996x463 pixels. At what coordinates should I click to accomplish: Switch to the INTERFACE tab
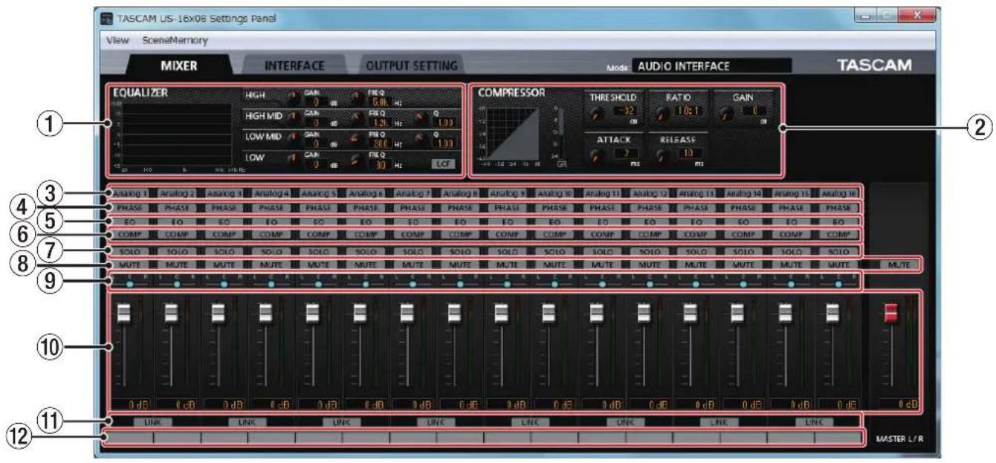pos(294,65)
